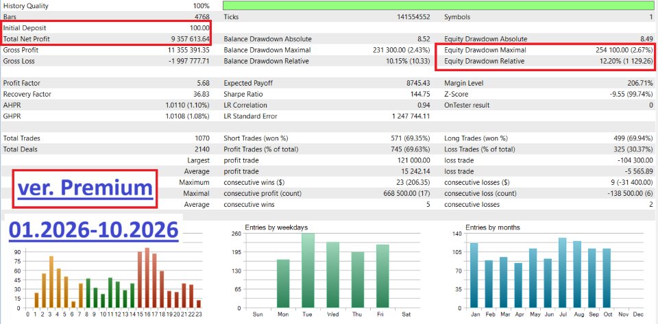The image size is (658, 324).
Task: Click the Apr bar in months chart
Action: click(518, 286)
